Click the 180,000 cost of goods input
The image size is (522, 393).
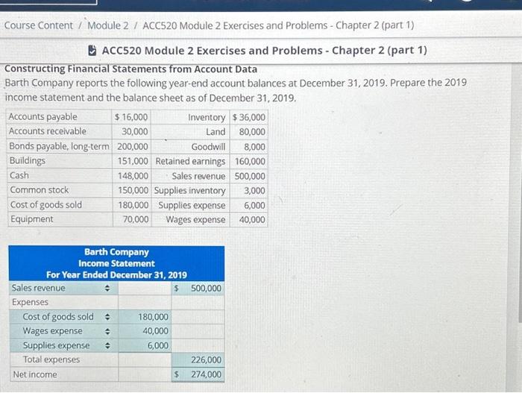point(145,317)
